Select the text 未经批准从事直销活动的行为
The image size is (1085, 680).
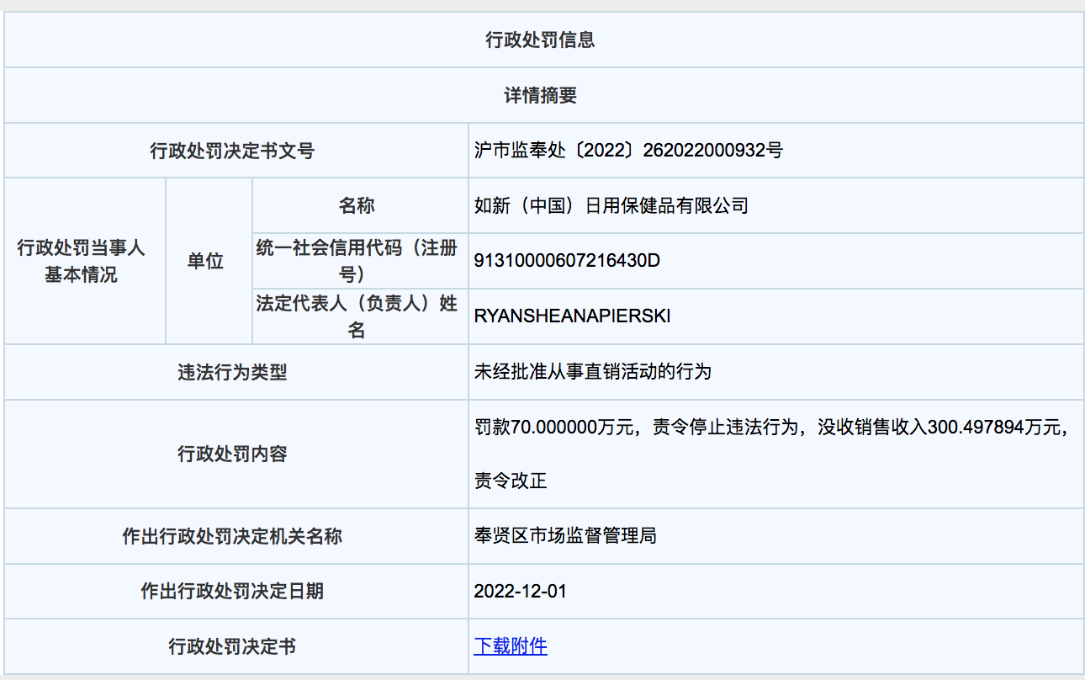(593, 371)
